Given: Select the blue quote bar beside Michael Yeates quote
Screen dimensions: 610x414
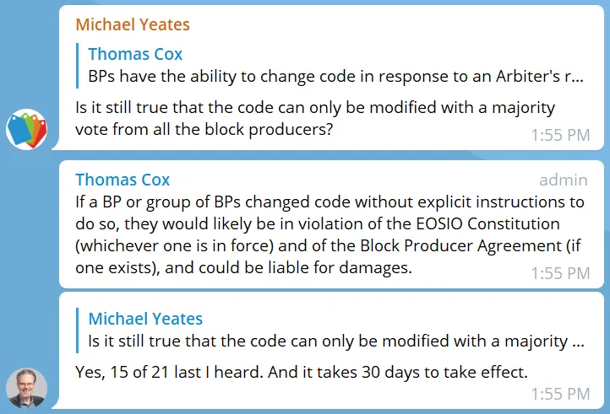Looking at the screenshot, I should [78, 331].
